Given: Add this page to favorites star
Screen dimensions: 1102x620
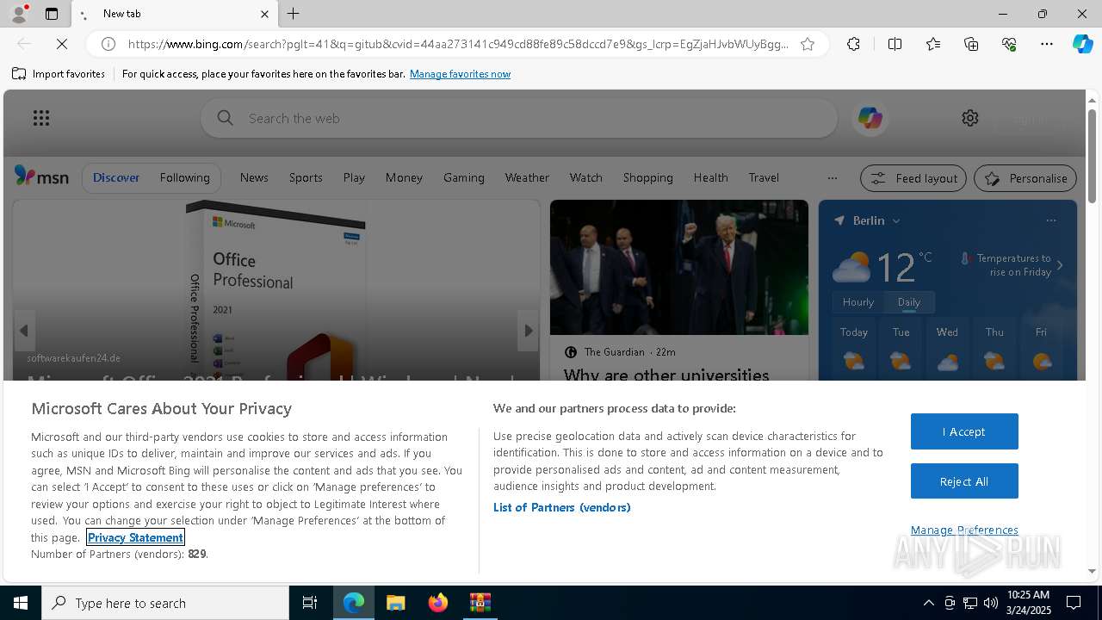Looking at the screenshot, I should (808, 44).
